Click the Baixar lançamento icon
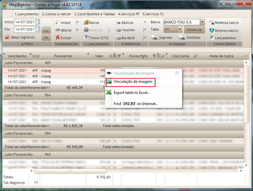The height and width of the screenshot is (191, 253). (x=86, y=23)
